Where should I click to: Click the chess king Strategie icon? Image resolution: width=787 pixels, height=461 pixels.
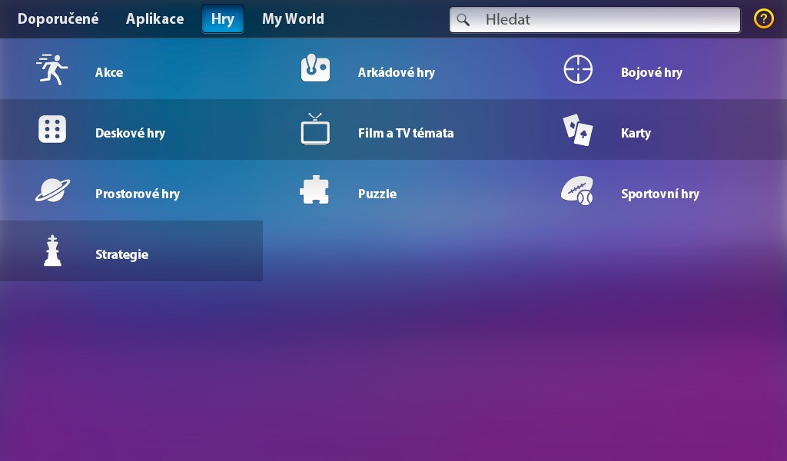[53, 250]
